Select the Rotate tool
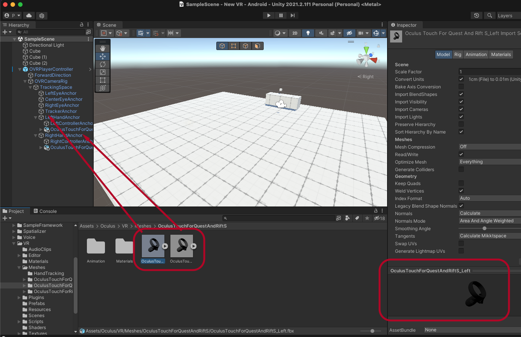 [102, 64]
